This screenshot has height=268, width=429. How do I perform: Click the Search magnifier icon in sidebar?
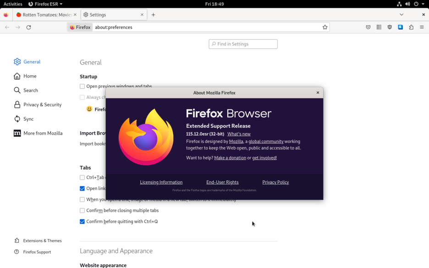tap(17, 90)
